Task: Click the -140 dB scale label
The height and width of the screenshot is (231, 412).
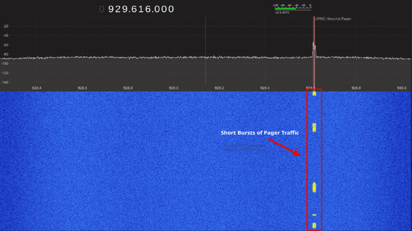Action: [5, 82]
